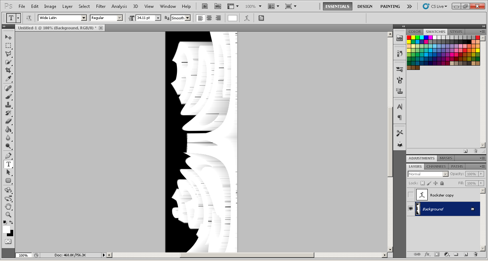Click the Create Warped Text icon
The image size is (488, 261).
coord(247,18)
